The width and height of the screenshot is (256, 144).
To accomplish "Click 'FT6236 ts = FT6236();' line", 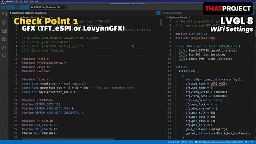I will point(39,133).
